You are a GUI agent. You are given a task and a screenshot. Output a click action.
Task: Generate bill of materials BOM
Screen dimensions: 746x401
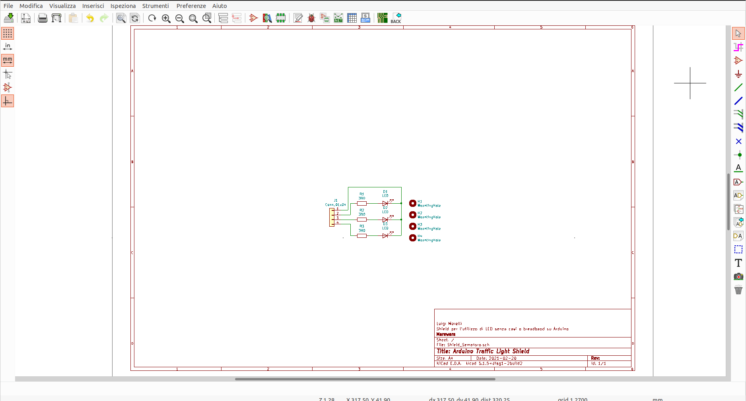[365, 18]
